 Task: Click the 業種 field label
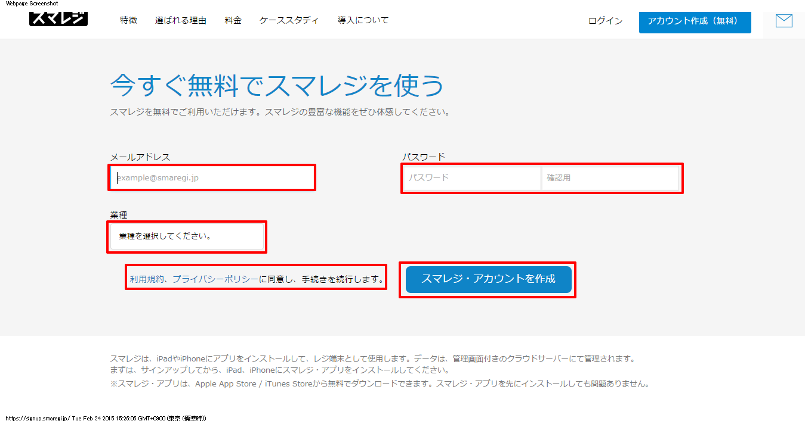tap(119, 214)
